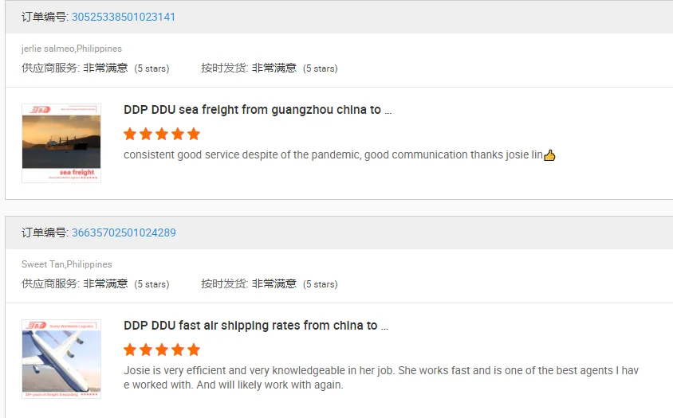Screen dimensions: 673x418
Task: Open order number 30525338501023141 link
Action: (124, 17)
